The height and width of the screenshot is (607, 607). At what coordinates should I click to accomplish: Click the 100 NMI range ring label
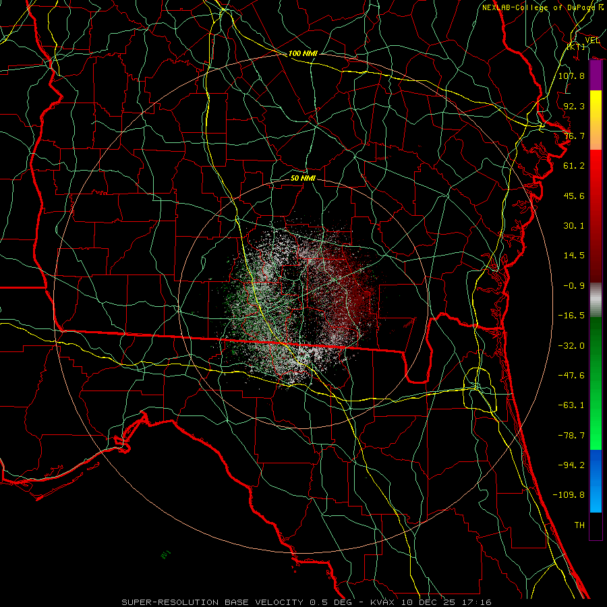[x=303, y=53]
